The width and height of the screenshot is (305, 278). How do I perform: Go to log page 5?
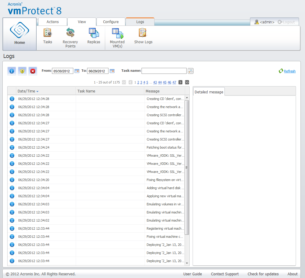tap(147, 82)
